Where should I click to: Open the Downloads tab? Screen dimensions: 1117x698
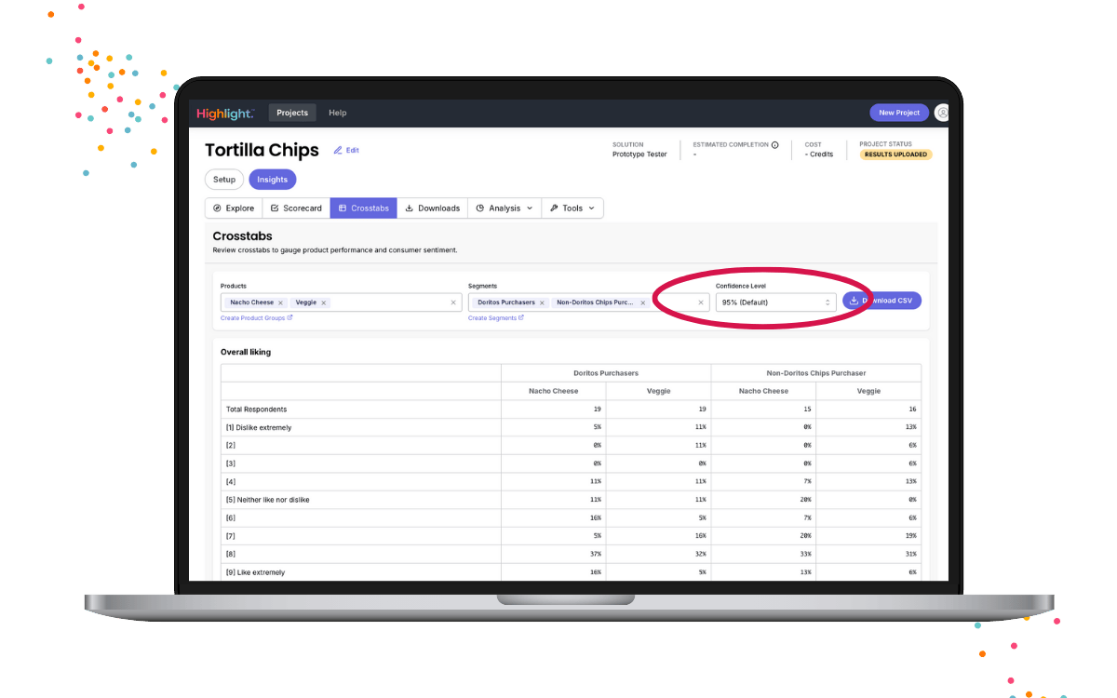pos(432,208)
